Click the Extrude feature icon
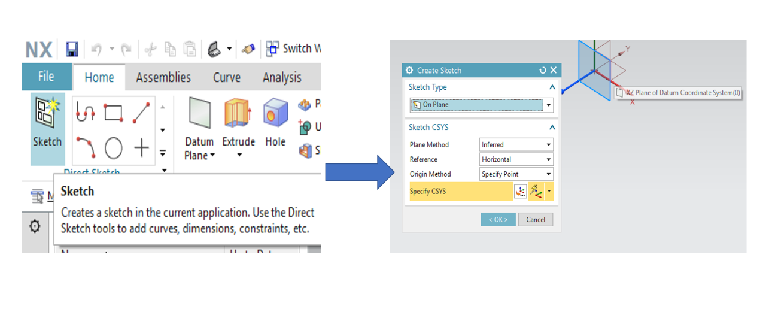Screen dimensions: 766x327 (238, 113)
